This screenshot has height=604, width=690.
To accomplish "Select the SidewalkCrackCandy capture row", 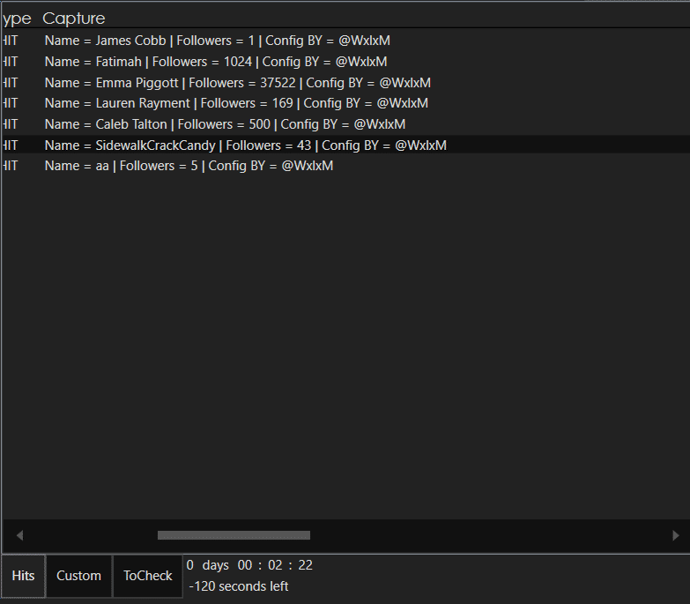I will 245,145.
